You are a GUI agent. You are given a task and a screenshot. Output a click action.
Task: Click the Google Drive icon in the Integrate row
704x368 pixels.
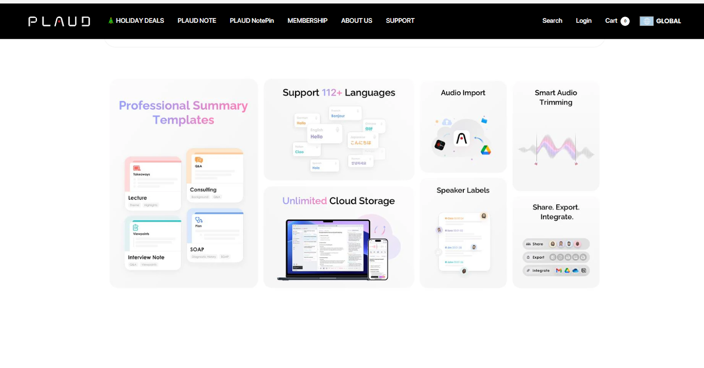[567, 270]
